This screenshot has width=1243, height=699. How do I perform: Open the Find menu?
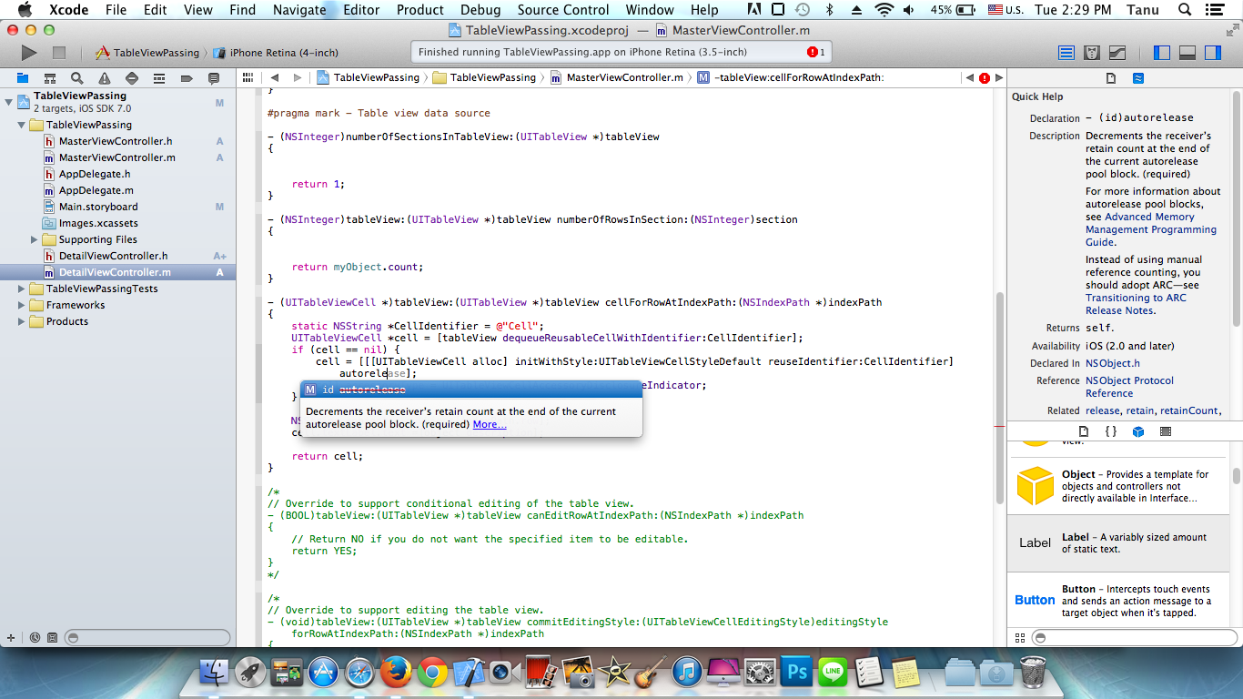(x=242, y=10)
